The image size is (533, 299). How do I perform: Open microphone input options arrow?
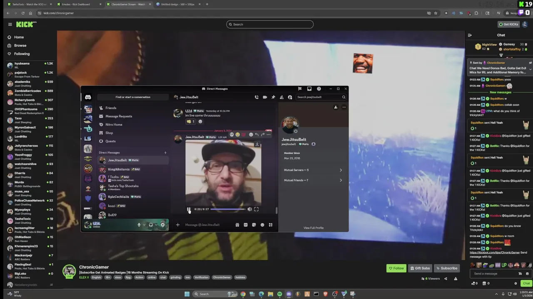[144, 225]
